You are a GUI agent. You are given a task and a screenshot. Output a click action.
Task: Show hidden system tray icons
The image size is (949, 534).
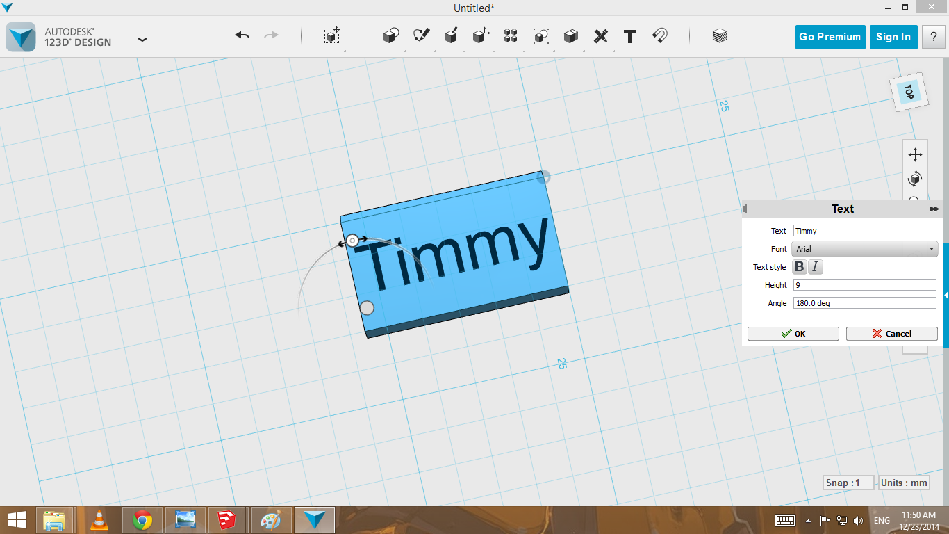[x=808, y=520]
